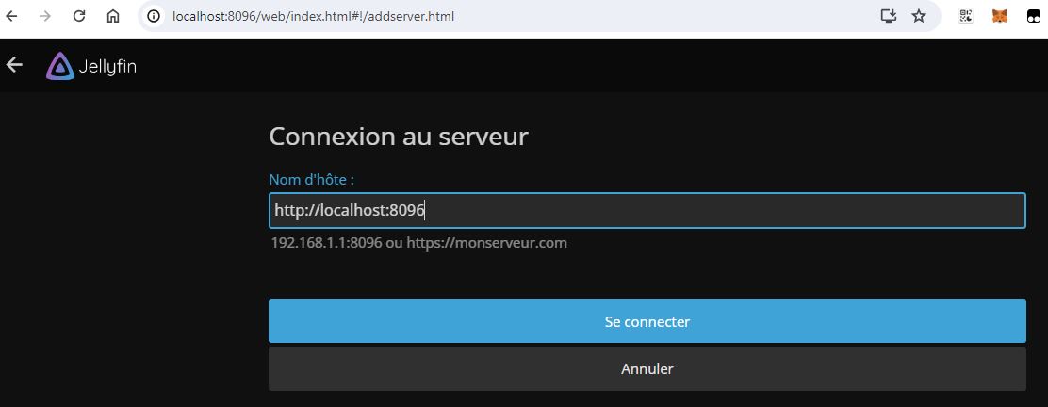1048x407 pixels.
Task: Click the Jellyfin back arrow
Action: click(x=14, y=65)
